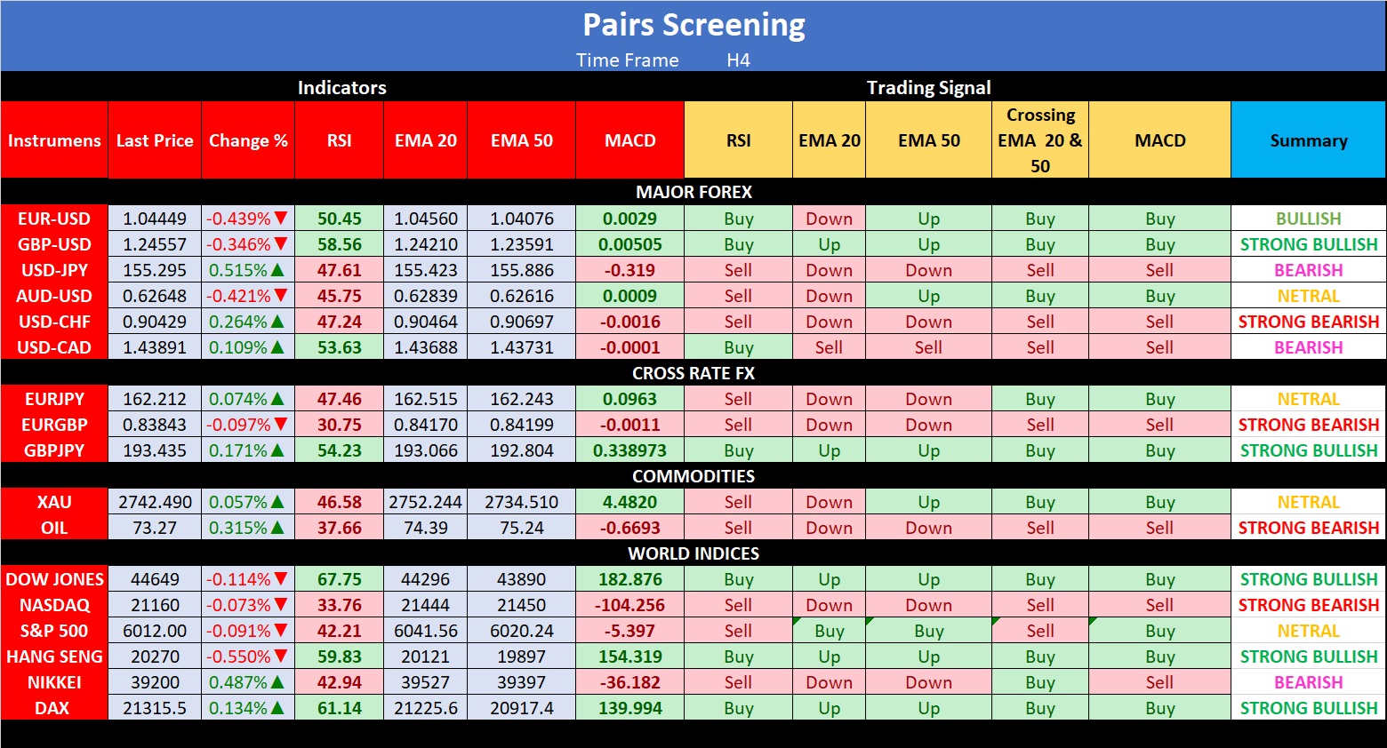Viewport: 1387px width, 748px height.
Task: Select the STRONG BULLISH summary for GBPJPY
Action: click(x=1308, y=450)
